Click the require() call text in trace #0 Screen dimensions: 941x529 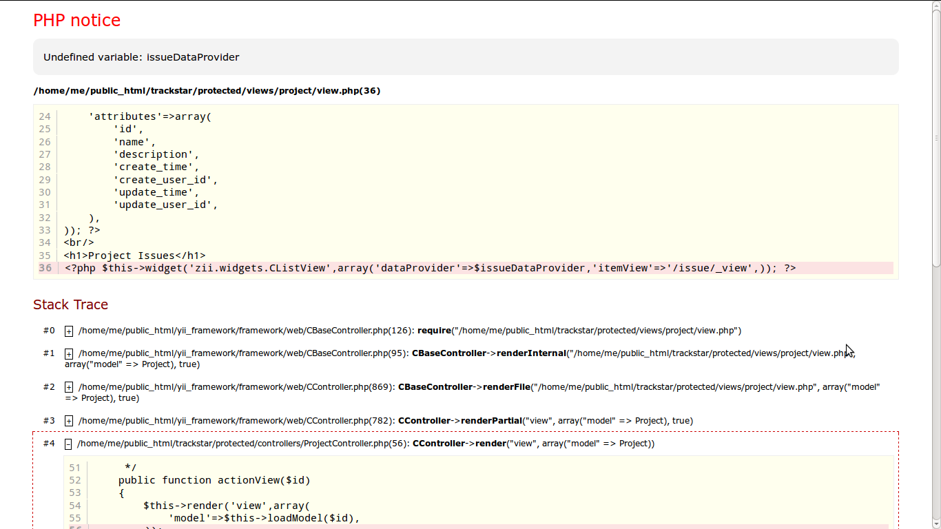point(434,331)
